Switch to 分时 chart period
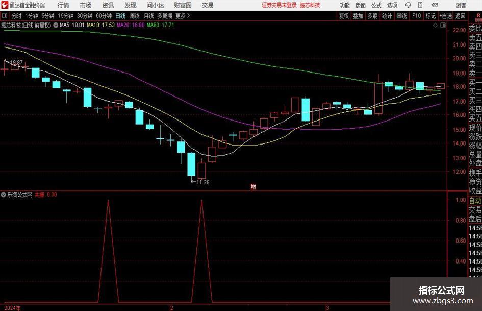 tap(17, 16)
